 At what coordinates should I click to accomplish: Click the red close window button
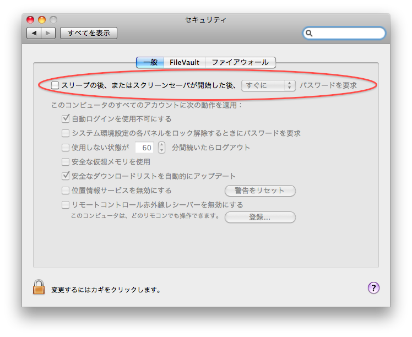[x=30, y=20]
